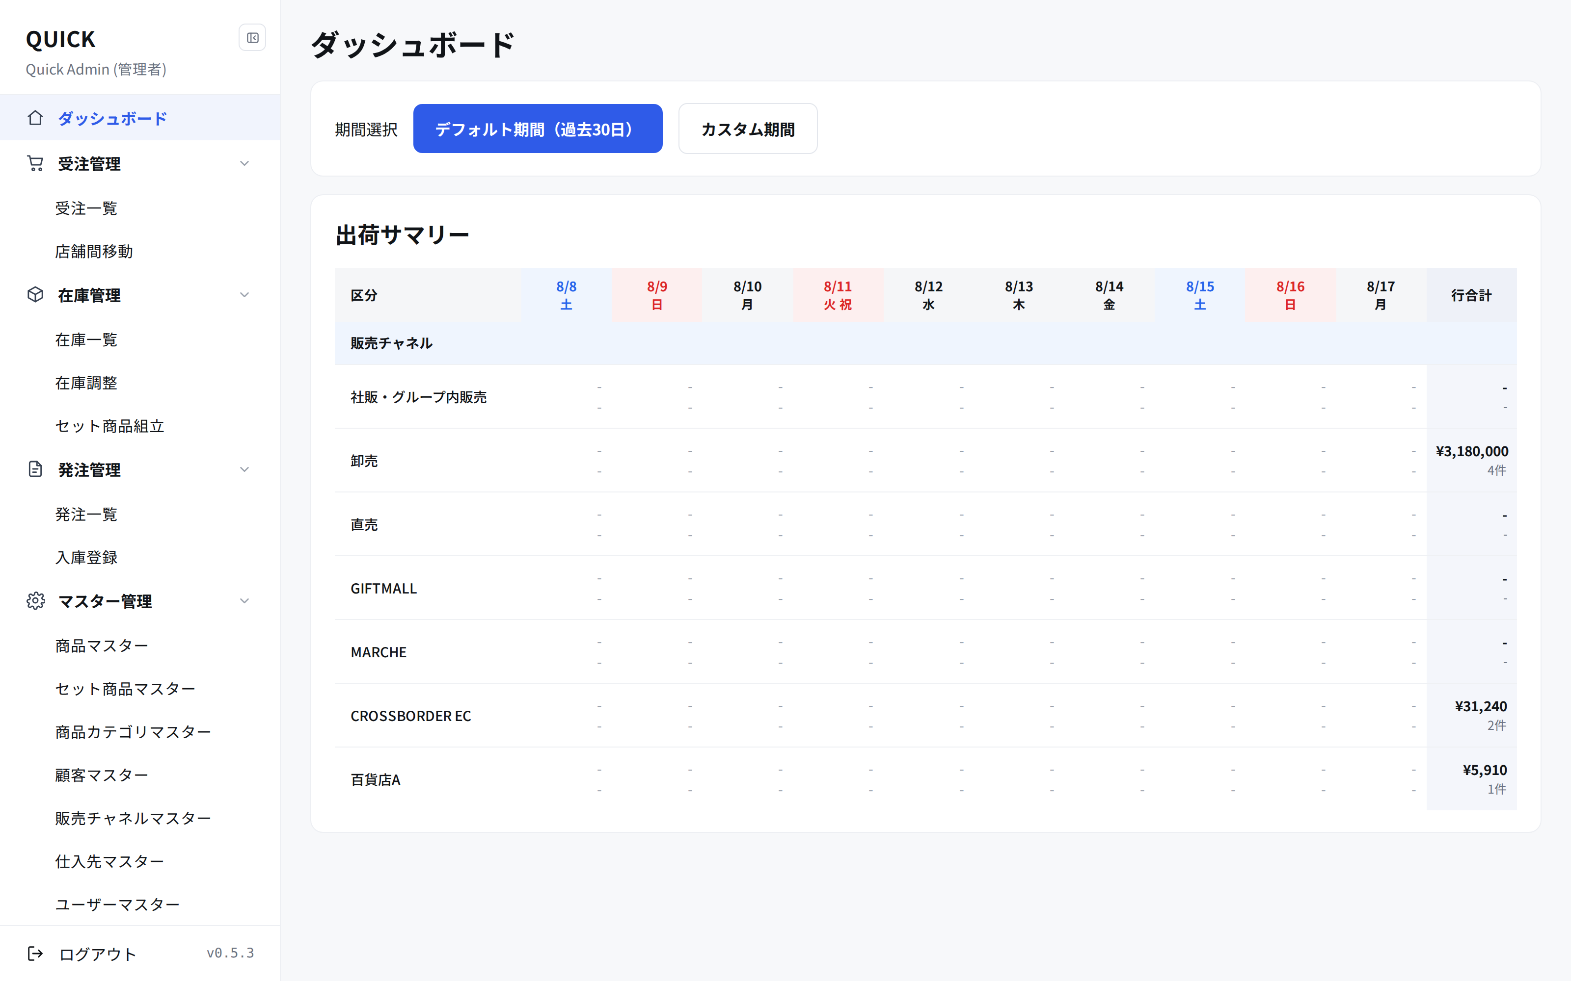Click the home icon beside ダッシュボード
The image size is (1571, 981).
pos(35,118)
